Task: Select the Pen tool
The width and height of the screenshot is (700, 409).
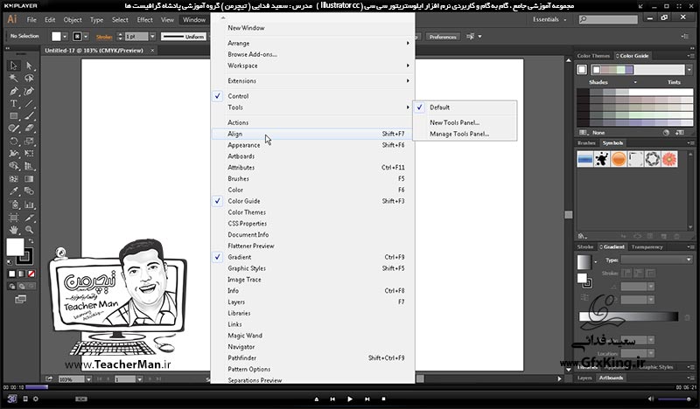Action: (x=14, y=91)
